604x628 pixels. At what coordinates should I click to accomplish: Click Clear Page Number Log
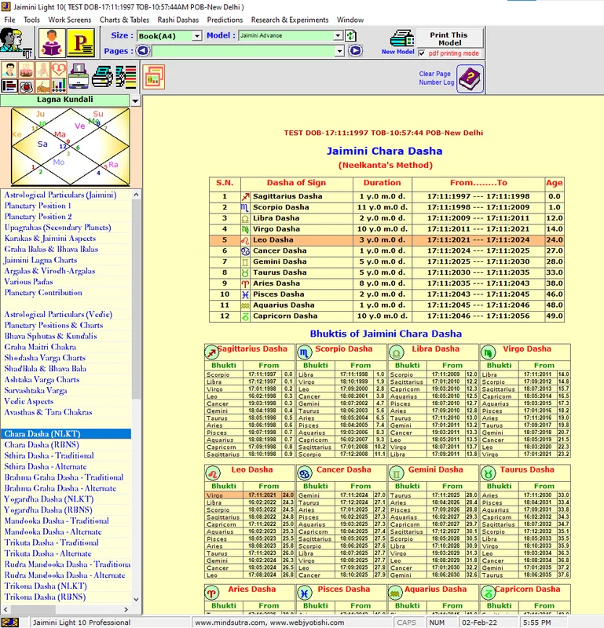click(437, 78)
